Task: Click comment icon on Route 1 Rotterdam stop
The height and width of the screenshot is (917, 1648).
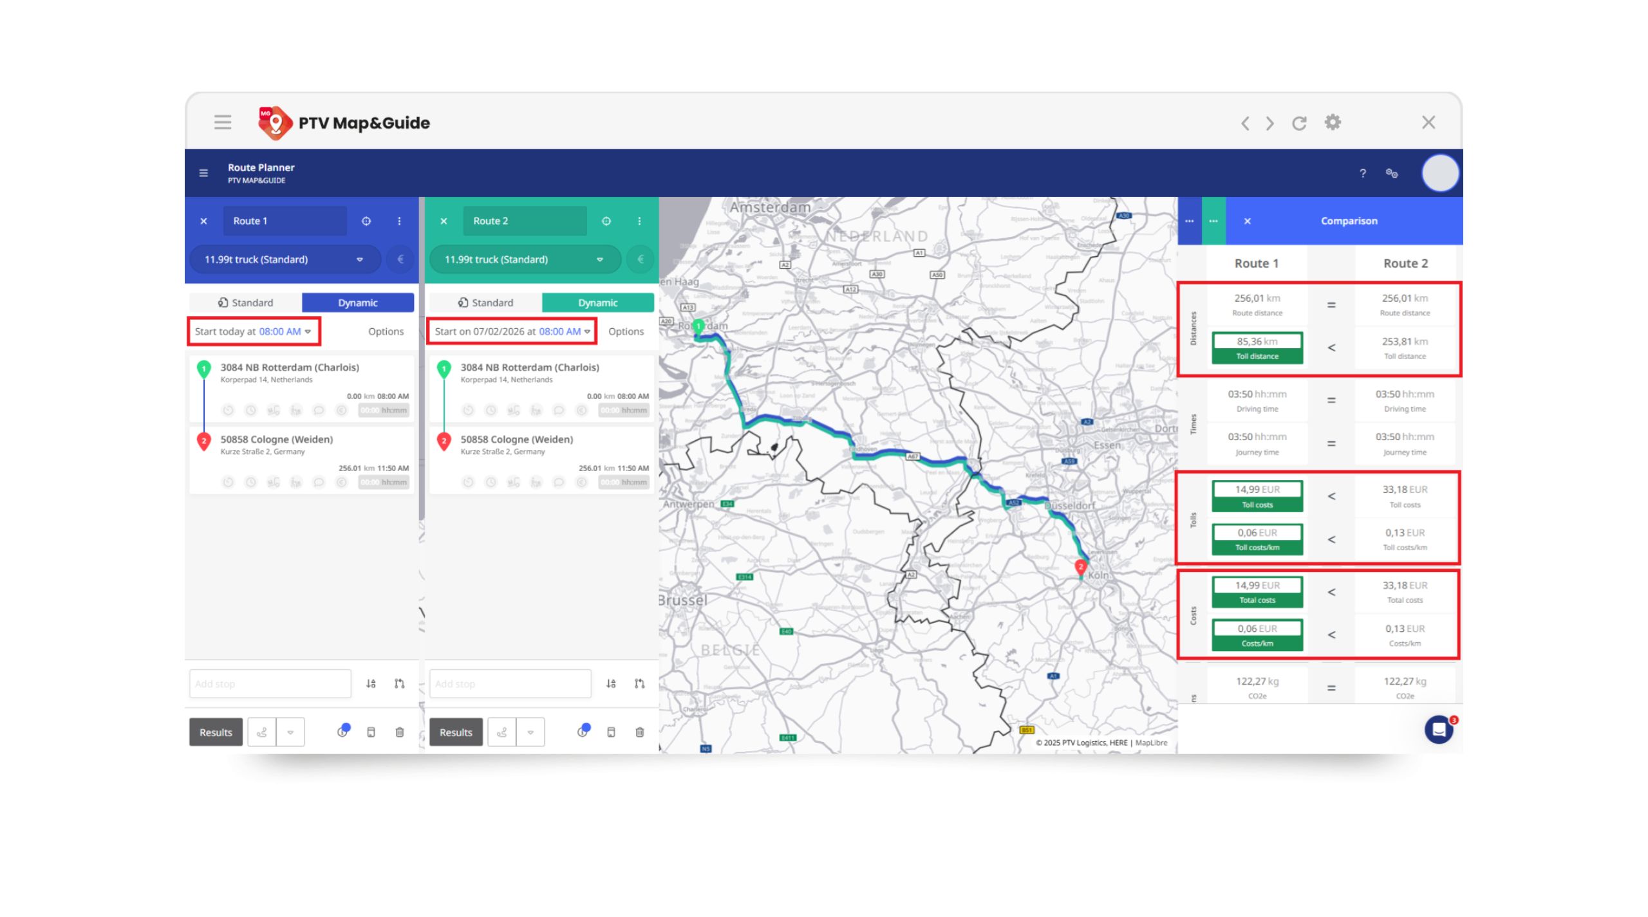Action: click(319, 411)
